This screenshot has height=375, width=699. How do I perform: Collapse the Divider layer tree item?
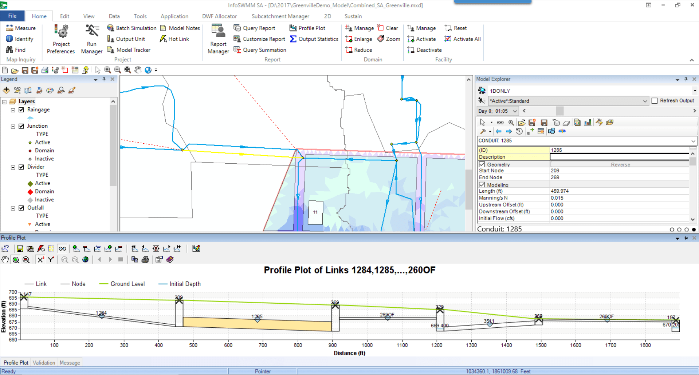12,167
